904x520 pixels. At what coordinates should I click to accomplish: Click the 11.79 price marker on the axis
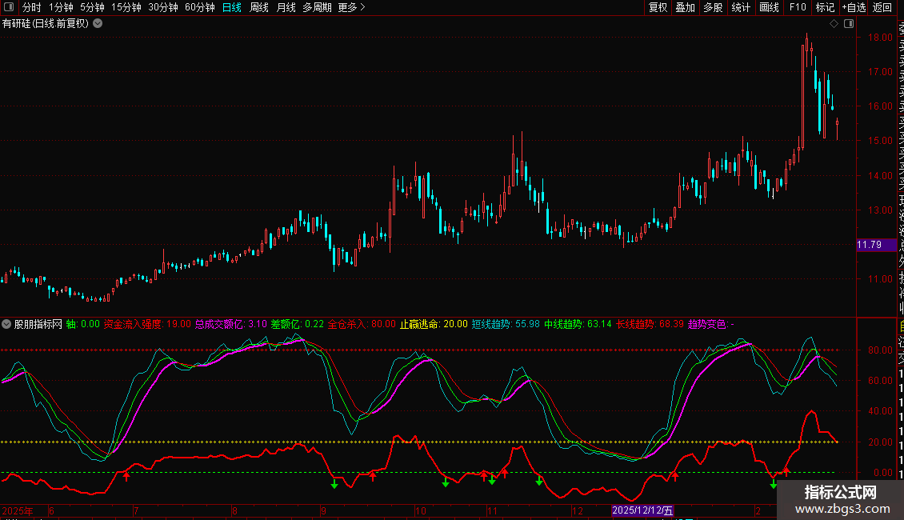874,245
